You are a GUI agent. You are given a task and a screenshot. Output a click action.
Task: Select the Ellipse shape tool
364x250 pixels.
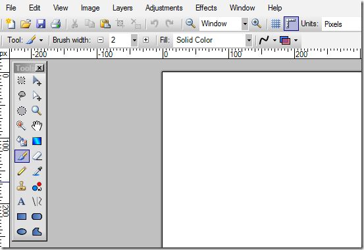click(22, 232)
